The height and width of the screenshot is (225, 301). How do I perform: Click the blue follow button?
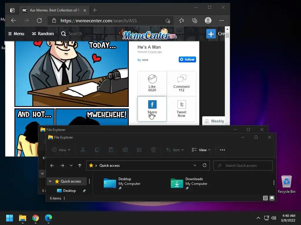point(187,59)
